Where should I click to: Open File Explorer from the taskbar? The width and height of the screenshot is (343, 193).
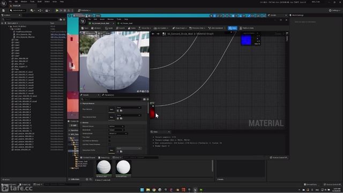click(x=148, y=190)
